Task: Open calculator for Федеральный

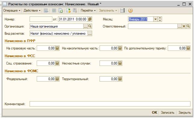Action: tap(57, 79)
